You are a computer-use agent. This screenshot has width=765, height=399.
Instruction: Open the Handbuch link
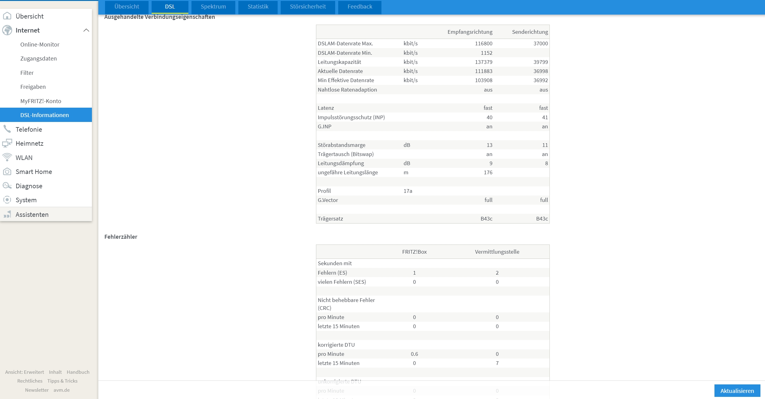click(x=78, y=372)
